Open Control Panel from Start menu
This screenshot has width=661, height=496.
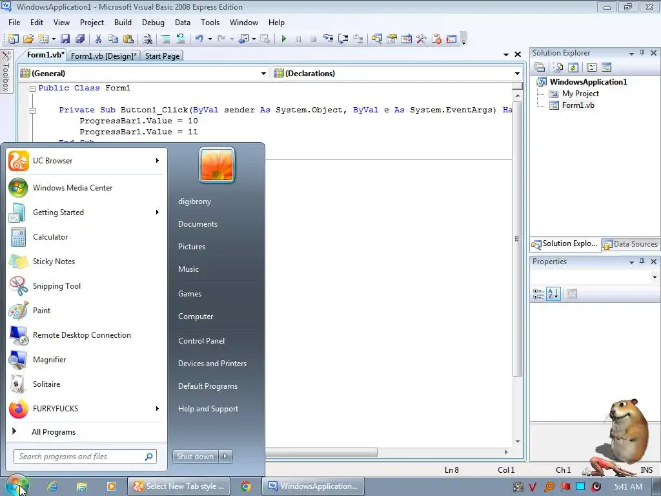(201, 340)
